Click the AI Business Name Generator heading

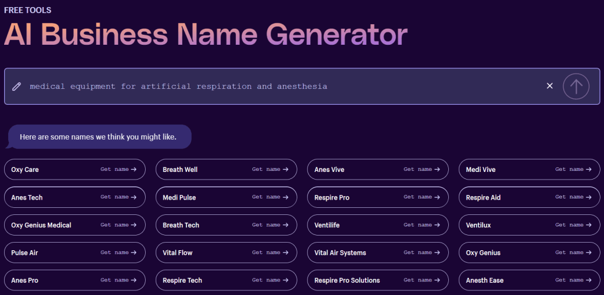205,34
